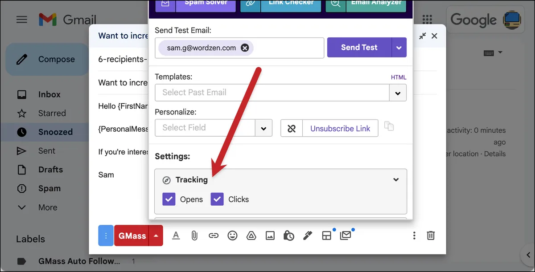
Task: Open the Spam Solver tool button
Action: click(x=196, y=6)
